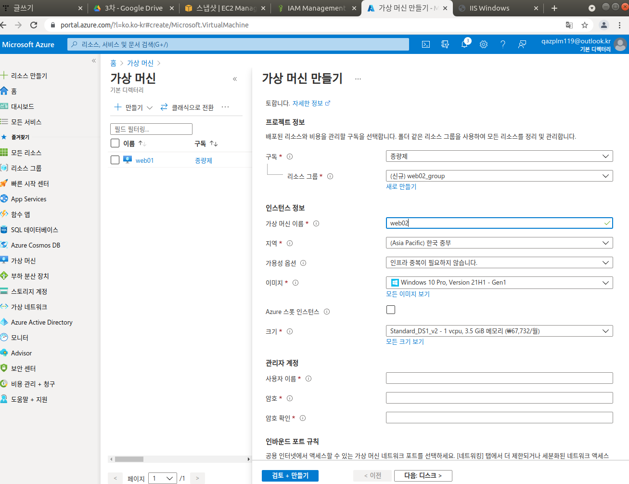
Task: Show info tooltip for 가상 머신 이름
Action: click(x=316, y=223)
